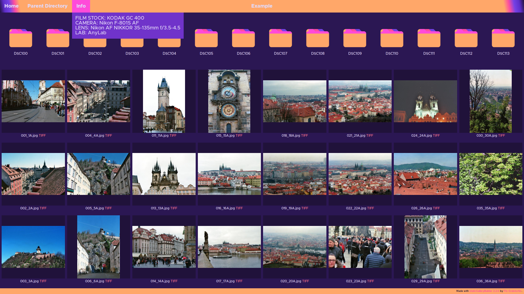The image size is (524, 294).
Task: Go to the Home menu item
Action: pyautogui.click(x=11, y=6)
